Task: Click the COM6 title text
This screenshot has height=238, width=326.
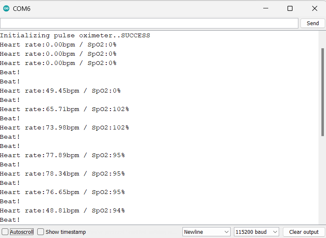Action: pyautogui.click(x=22, y=9)
